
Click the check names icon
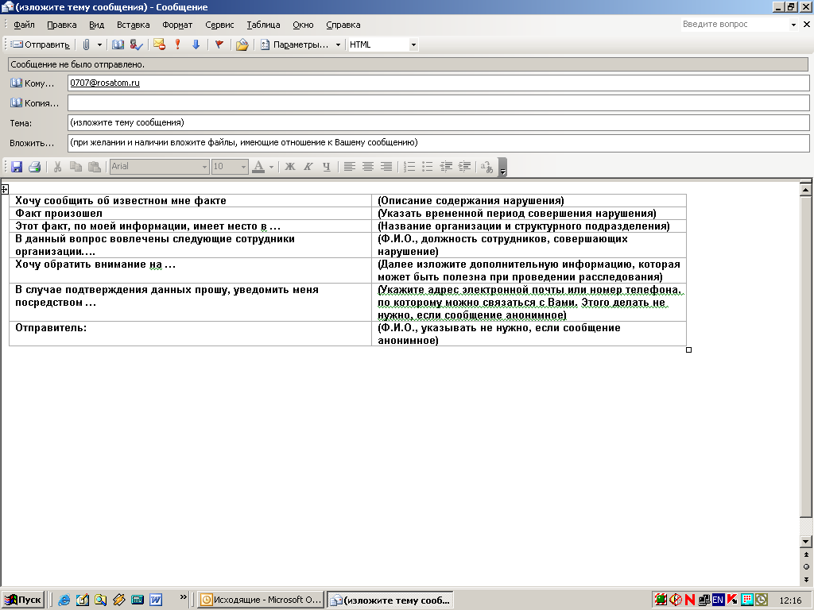click(136, 44)
